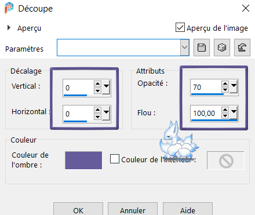Increase Opacité value with the up arrow

click(225, 83)
